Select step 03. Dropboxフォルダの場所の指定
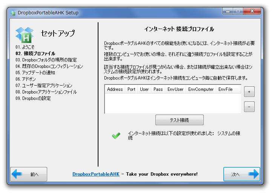272x193 pixels. click(x=46, y=60)
